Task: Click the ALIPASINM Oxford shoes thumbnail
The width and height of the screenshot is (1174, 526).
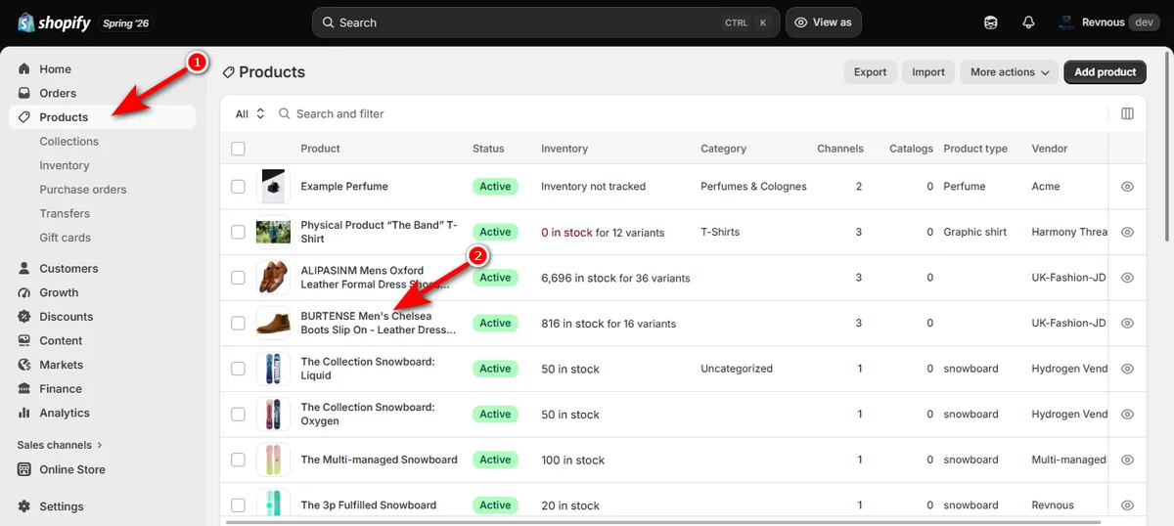Action: (273, 278)
